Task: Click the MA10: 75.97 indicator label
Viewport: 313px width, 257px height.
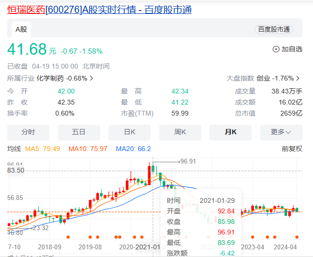Action: [x=88, y=149]
